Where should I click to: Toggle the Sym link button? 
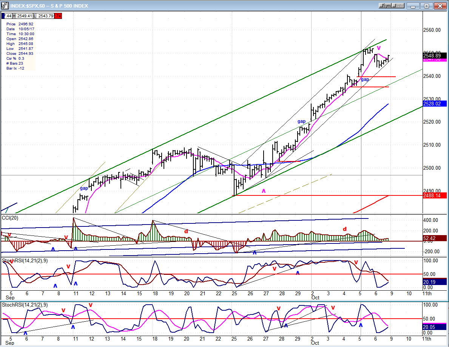(x=386, y=6)
